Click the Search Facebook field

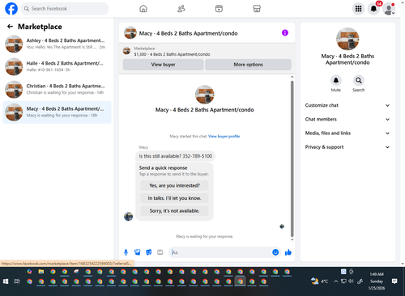65,9
